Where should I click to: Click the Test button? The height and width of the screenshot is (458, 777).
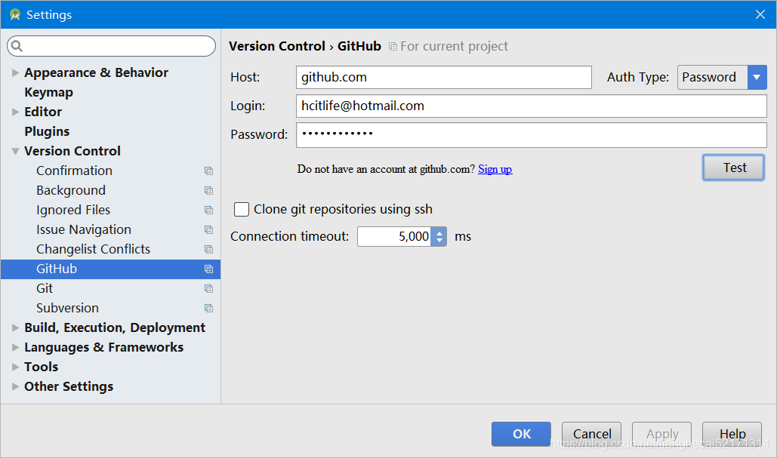pyautogui.click(x=733, y=168)
